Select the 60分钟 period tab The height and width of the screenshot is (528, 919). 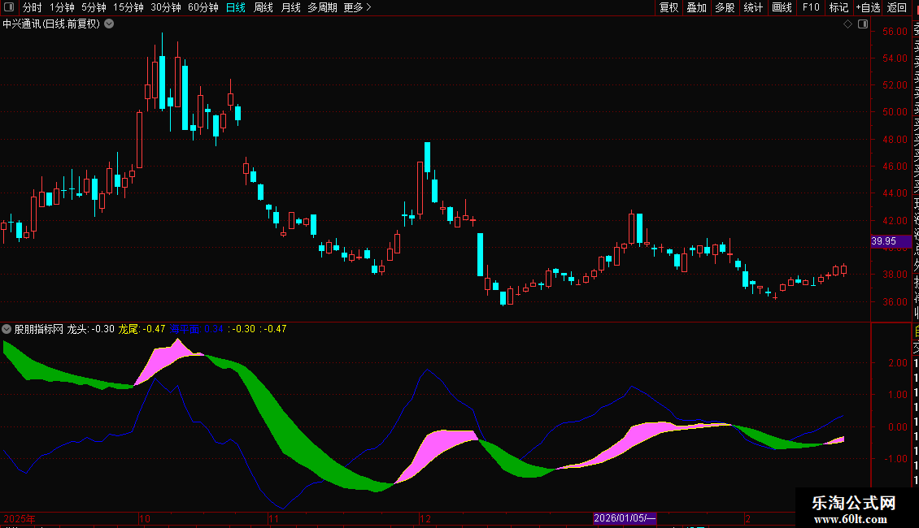(x=203, y=7)
